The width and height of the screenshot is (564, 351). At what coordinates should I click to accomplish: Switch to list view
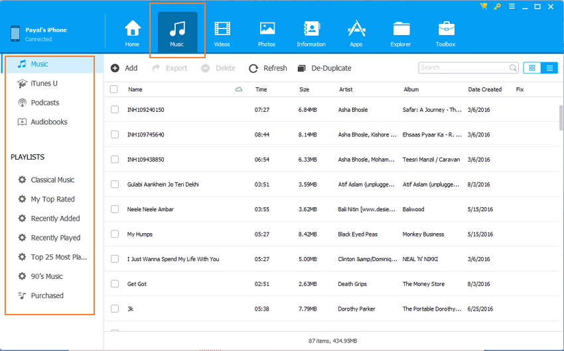coord(549,68)
